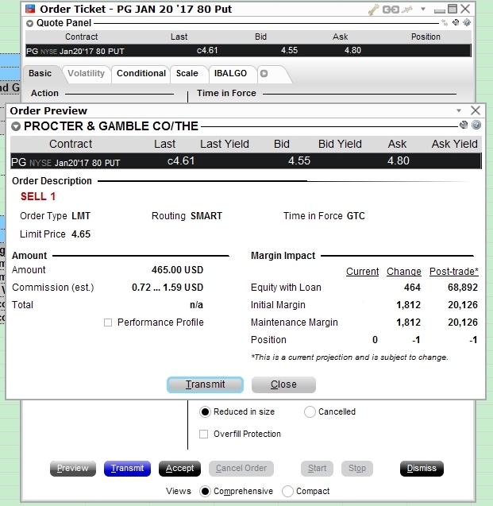Close the Order Preview dialog with X
Viewport: 493px width, 506px height.
click(476, 110)
